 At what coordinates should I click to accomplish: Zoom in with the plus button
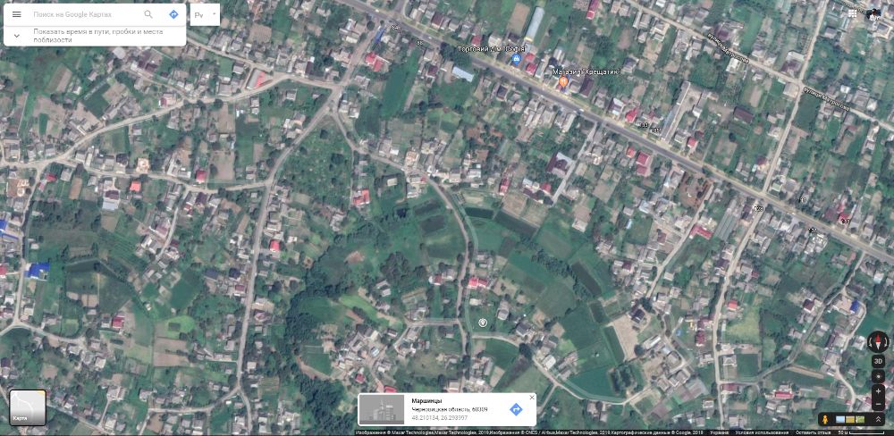878,391
